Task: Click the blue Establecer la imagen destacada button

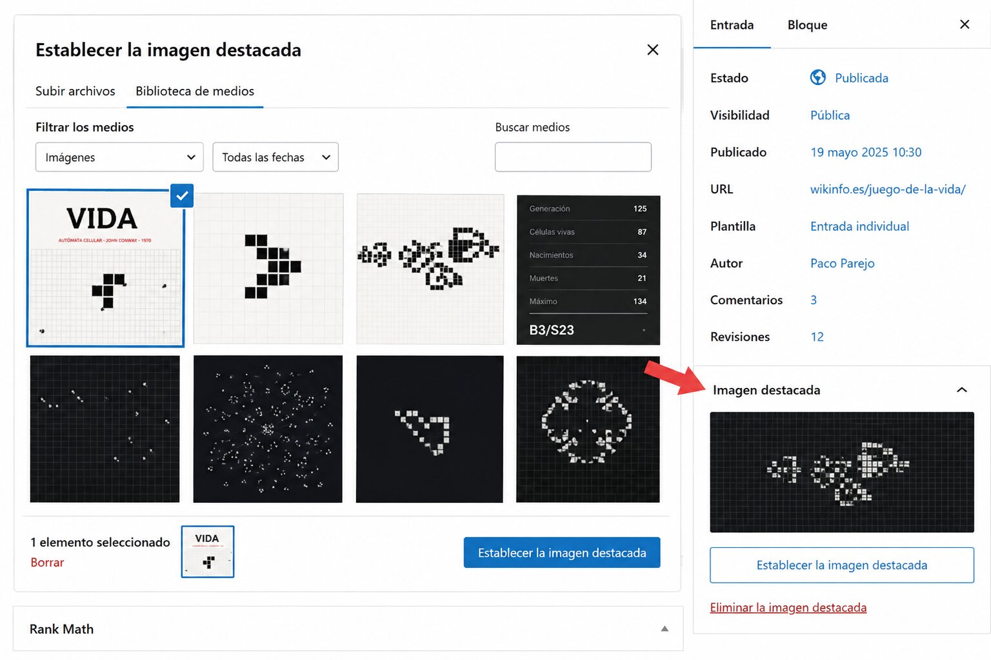Action: click(x=562, y=552)
